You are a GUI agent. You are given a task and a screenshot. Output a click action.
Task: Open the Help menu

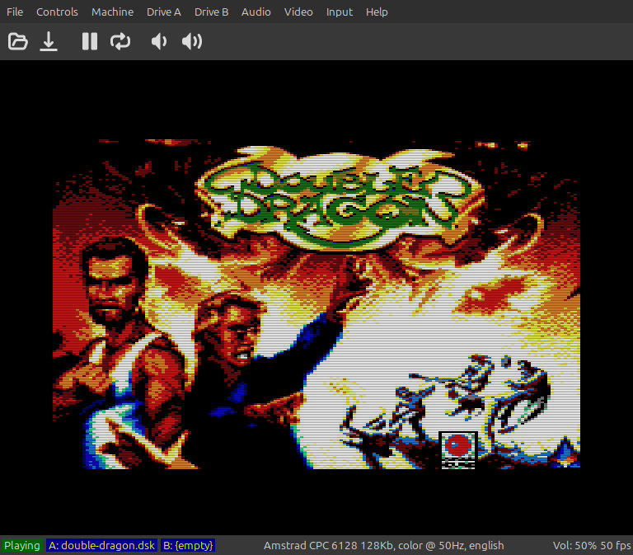[x=377, y=12]
